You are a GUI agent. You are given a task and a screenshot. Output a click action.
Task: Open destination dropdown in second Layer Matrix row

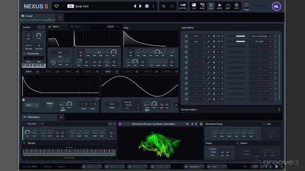click(261, 41)
